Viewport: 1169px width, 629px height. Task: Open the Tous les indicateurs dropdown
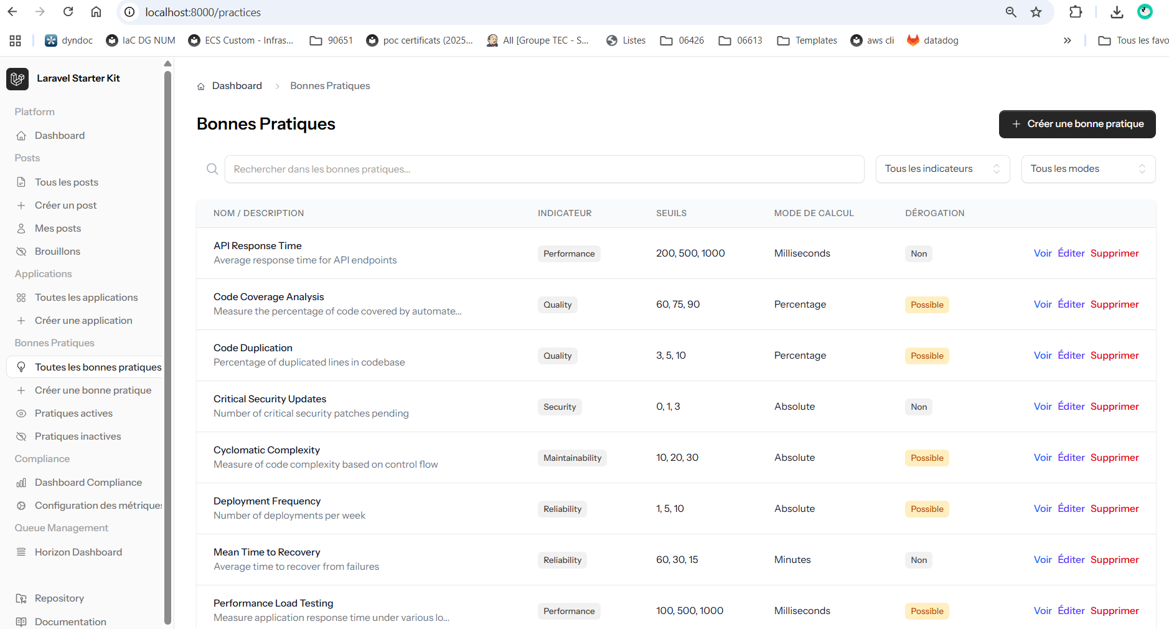942,169
